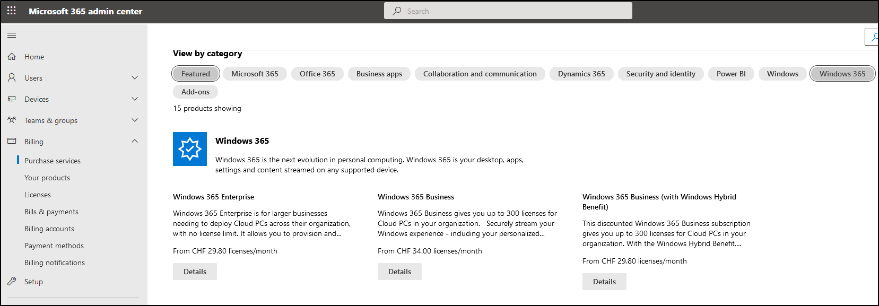Click Microsoft 365 admin center title
Viewport: 879px width, 306px height.
click(85, 11)
